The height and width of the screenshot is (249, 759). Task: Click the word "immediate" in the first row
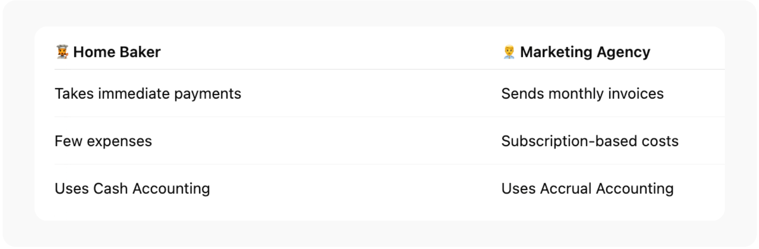coord(134,94)
